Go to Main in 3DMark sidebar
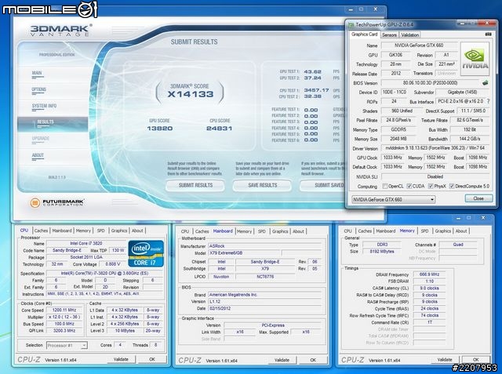502x374 pixels. tap(37, 73)
